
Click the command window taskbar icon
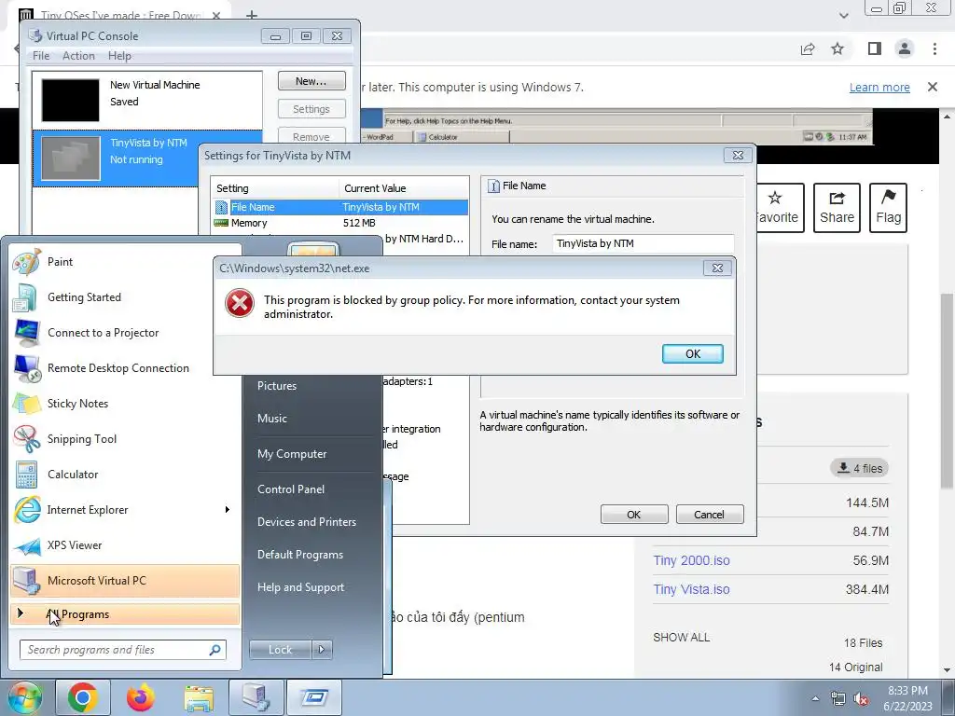(314, 697)
